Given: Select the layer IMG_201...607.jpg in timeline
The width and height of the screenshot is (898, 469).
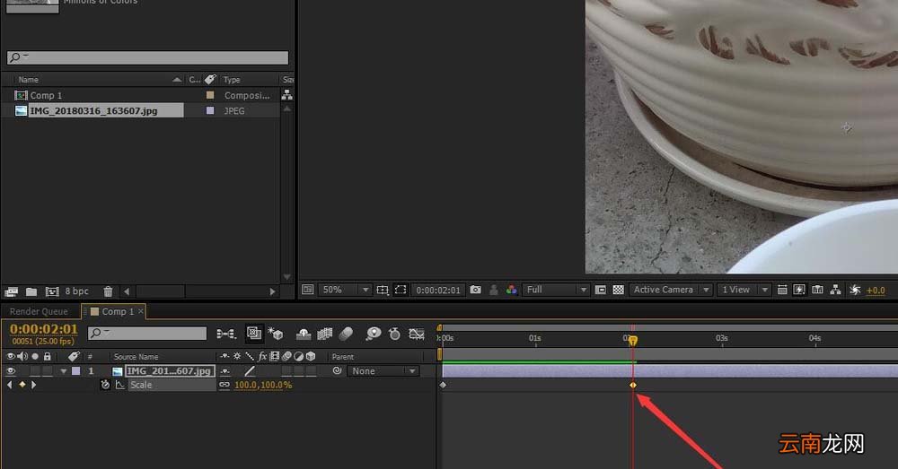Looking at the screenshot, I should pos(169,370).
